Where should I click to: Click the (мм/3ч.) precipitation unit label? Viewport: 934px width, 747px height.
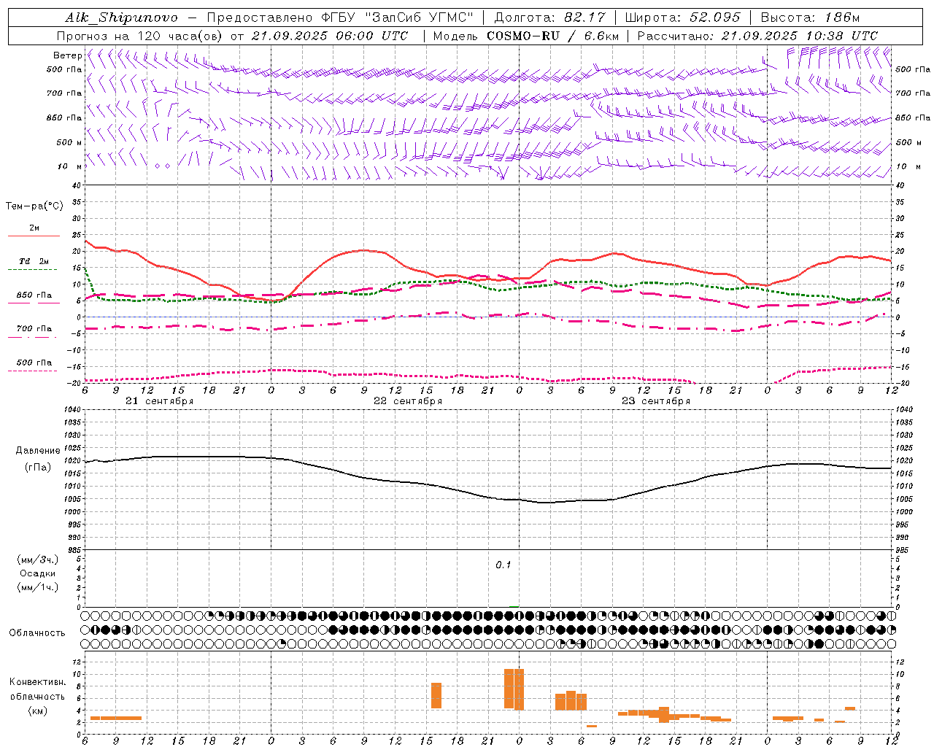pos(38,560)
